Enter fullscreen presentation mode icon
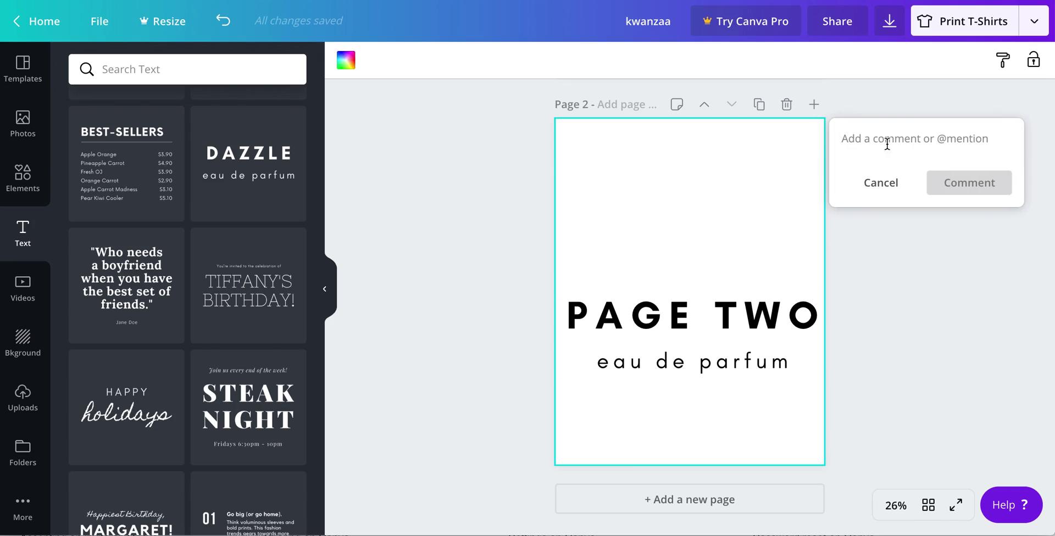Screen dimensions: 1055x536 [x=956, y=505]
